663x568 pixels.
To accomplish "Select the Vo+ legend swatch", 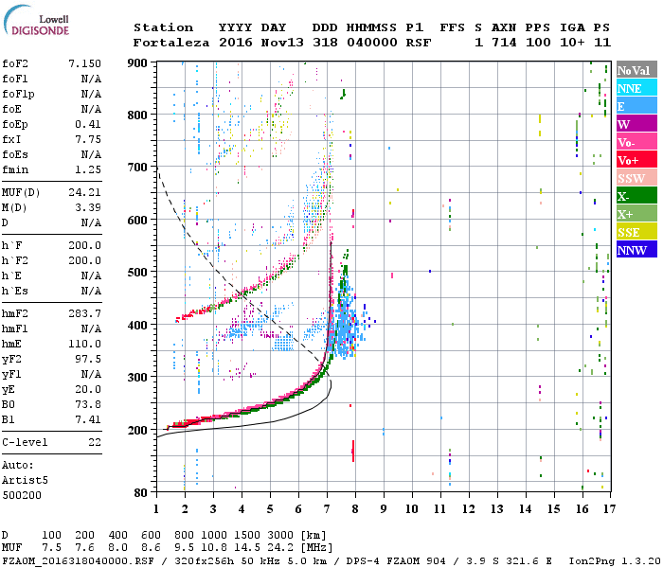I will [636, 160].
